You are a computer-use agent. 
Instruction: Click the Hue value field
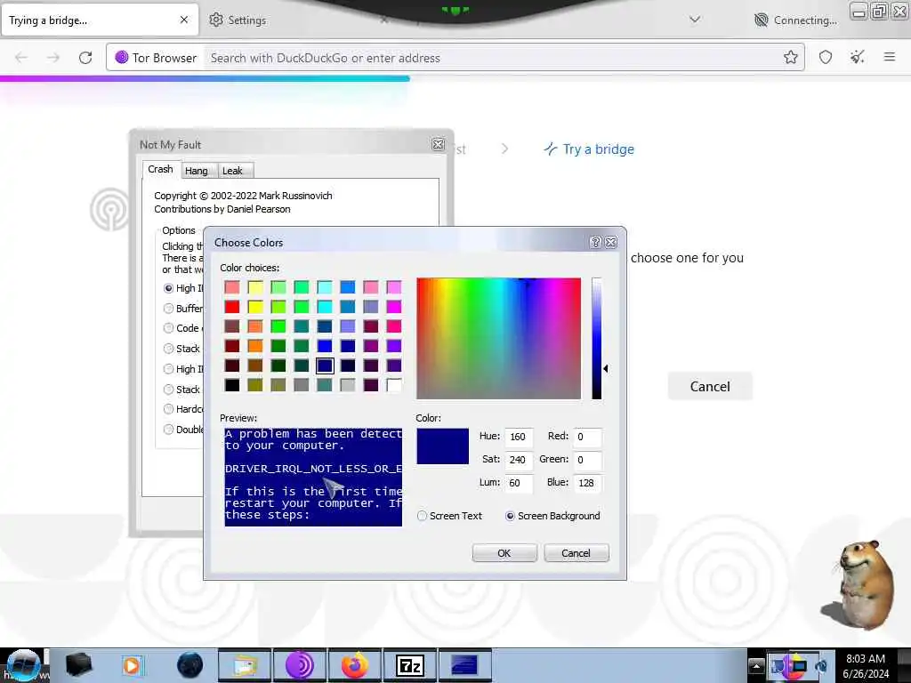519,437
